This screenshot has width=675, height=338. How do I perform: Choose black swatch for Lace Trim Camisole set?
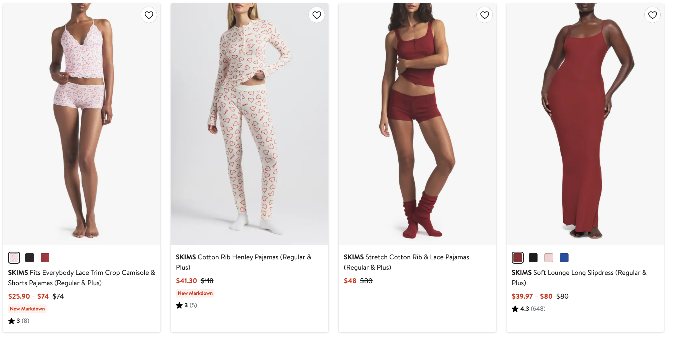pyautogui.click(x=30, y=258)
